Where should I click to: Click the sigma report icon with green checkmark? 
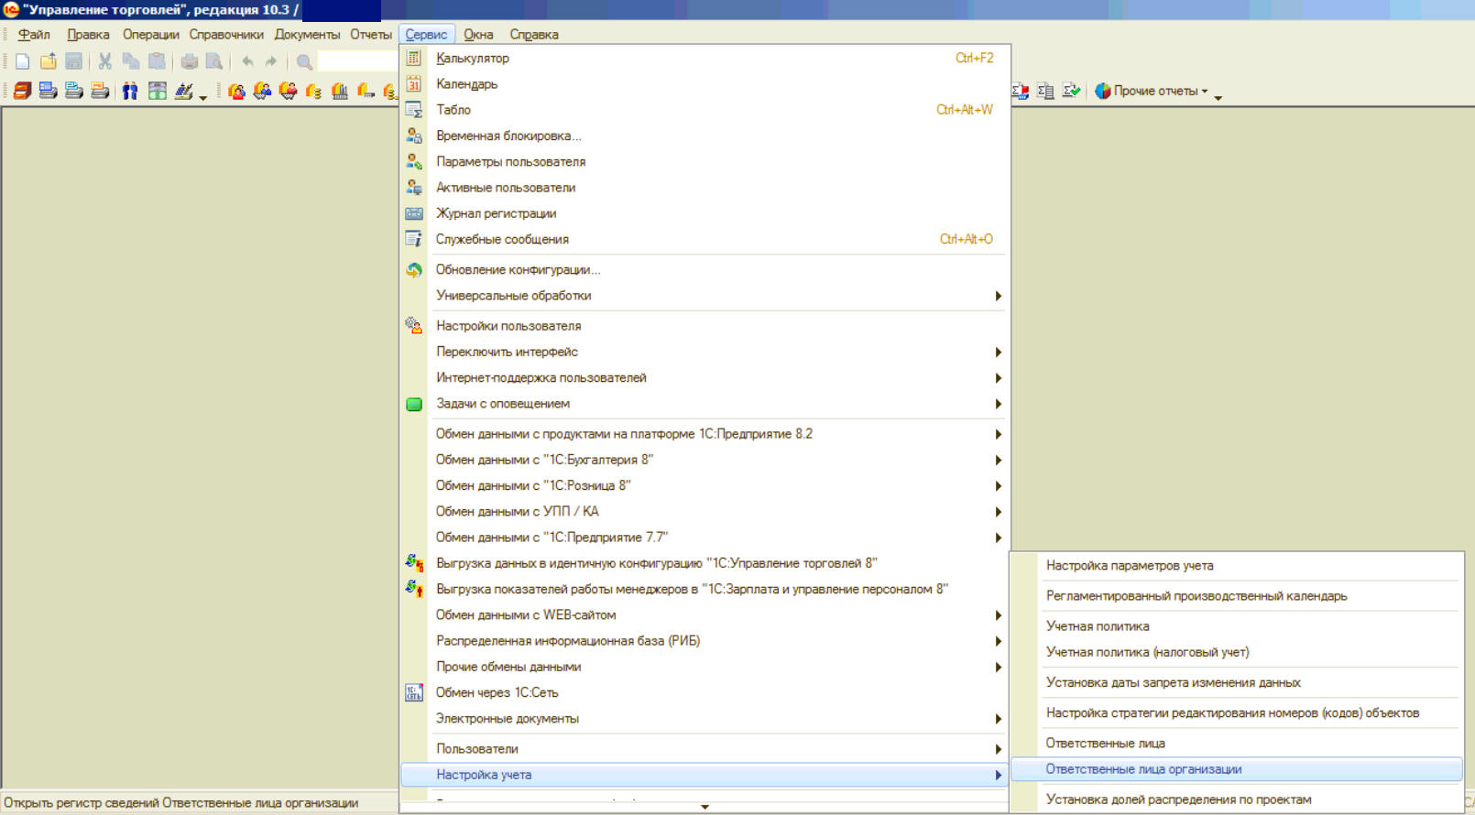point(1071,91)
